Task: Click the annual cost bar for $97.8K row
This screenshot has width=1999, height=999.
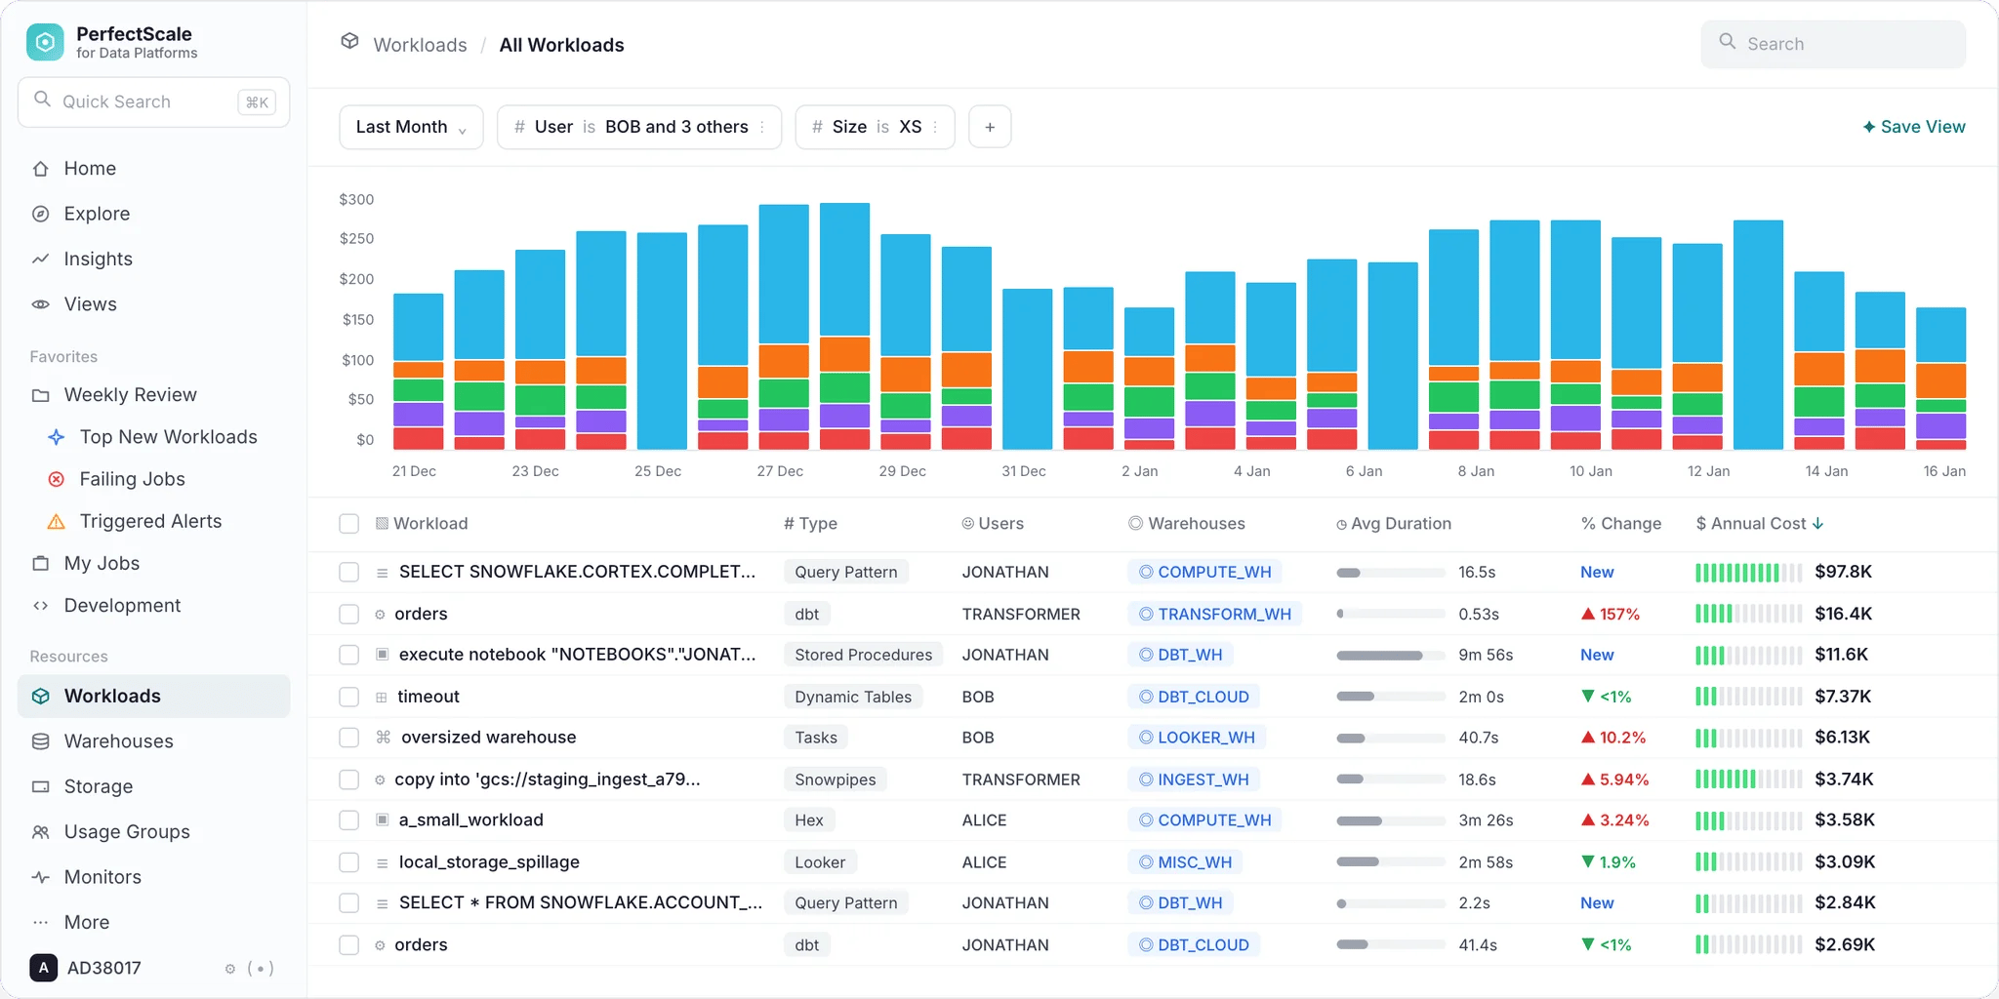Action: click(1748, 573)
